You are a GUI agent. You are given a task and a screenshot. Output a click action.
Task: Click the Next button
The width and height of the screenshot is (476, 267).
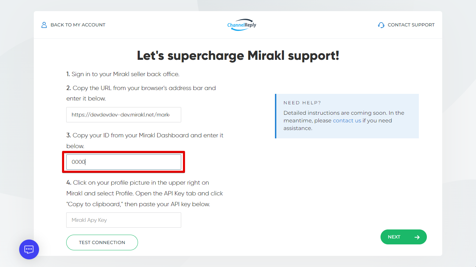click(x=404, y=237)
